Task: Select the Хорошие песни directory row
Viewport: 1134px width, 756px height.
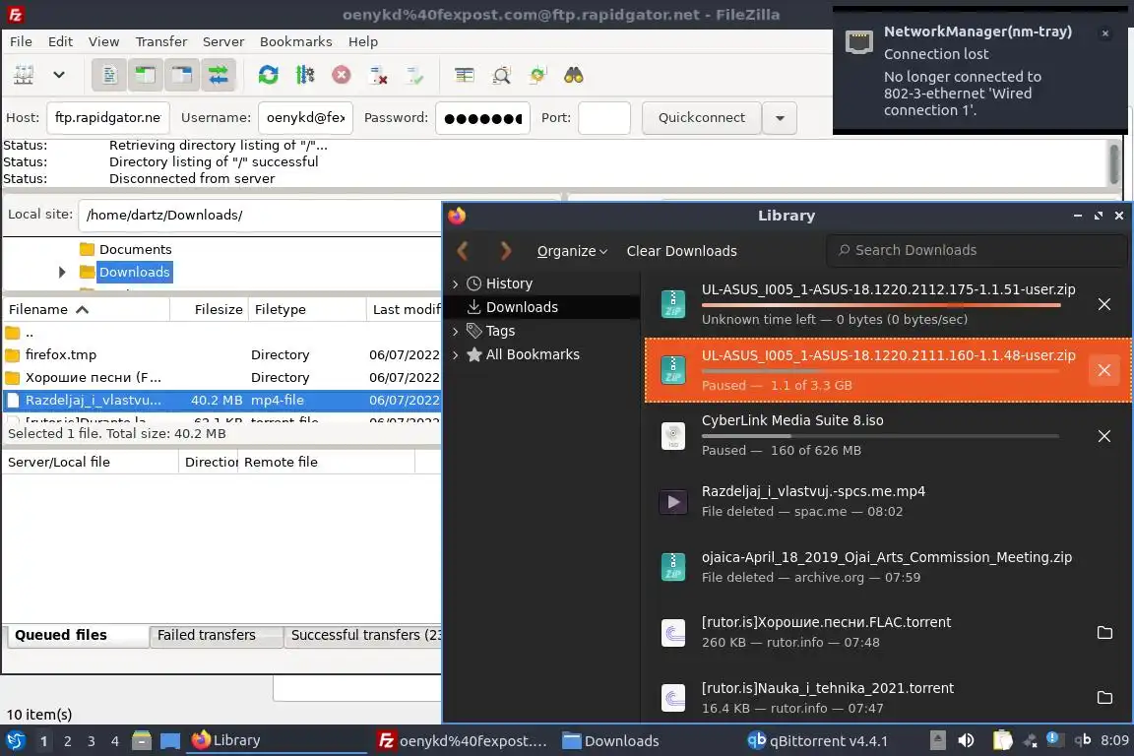Action: (222, 377)
